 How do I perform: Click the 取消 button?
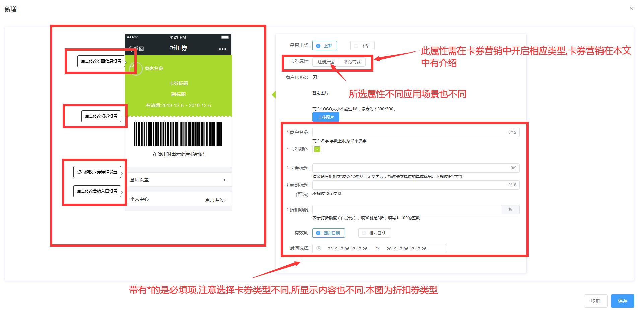pos(595,301)
